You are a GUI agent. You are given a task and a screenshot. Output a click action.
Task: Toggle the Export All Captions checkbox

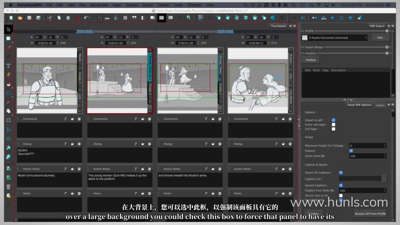341,172
